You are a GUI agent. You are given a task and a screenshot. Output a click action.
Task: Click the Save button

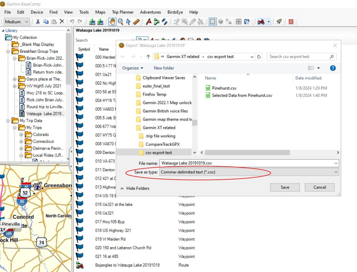285,187
